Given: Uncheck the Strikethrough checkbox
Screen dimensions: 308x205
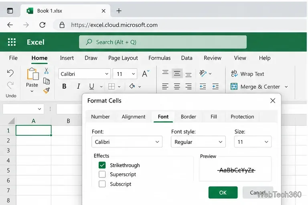Looking at the screenshot, I should pyautogui.click(x=102, y=165).
